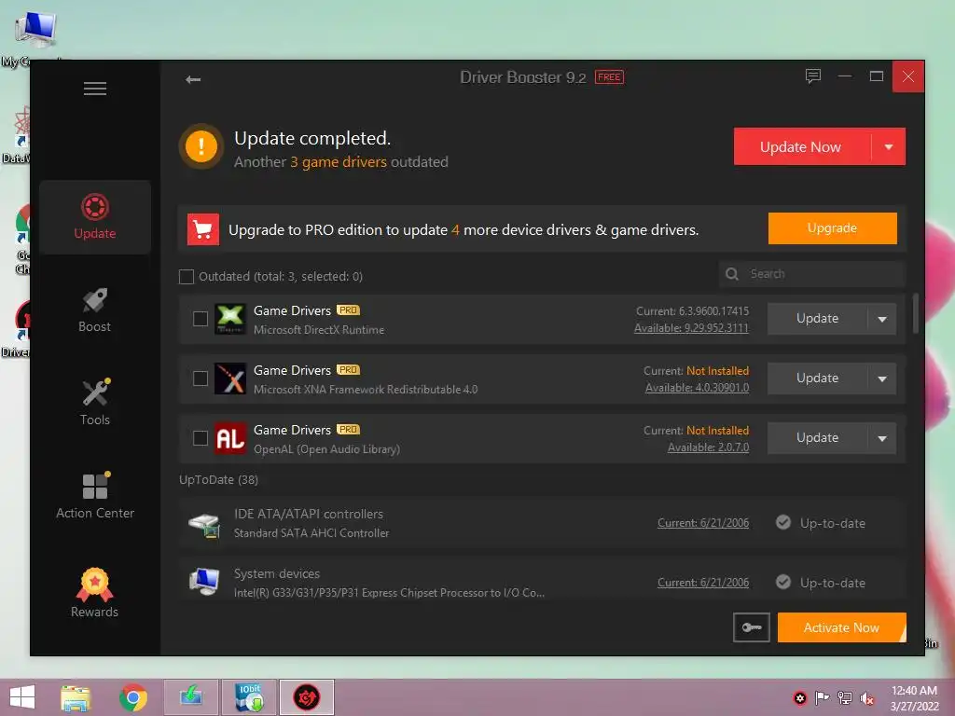Open File Explorer from the taskbar
The height and width of the screenshot is (716, 955).
tap(76, 697)
